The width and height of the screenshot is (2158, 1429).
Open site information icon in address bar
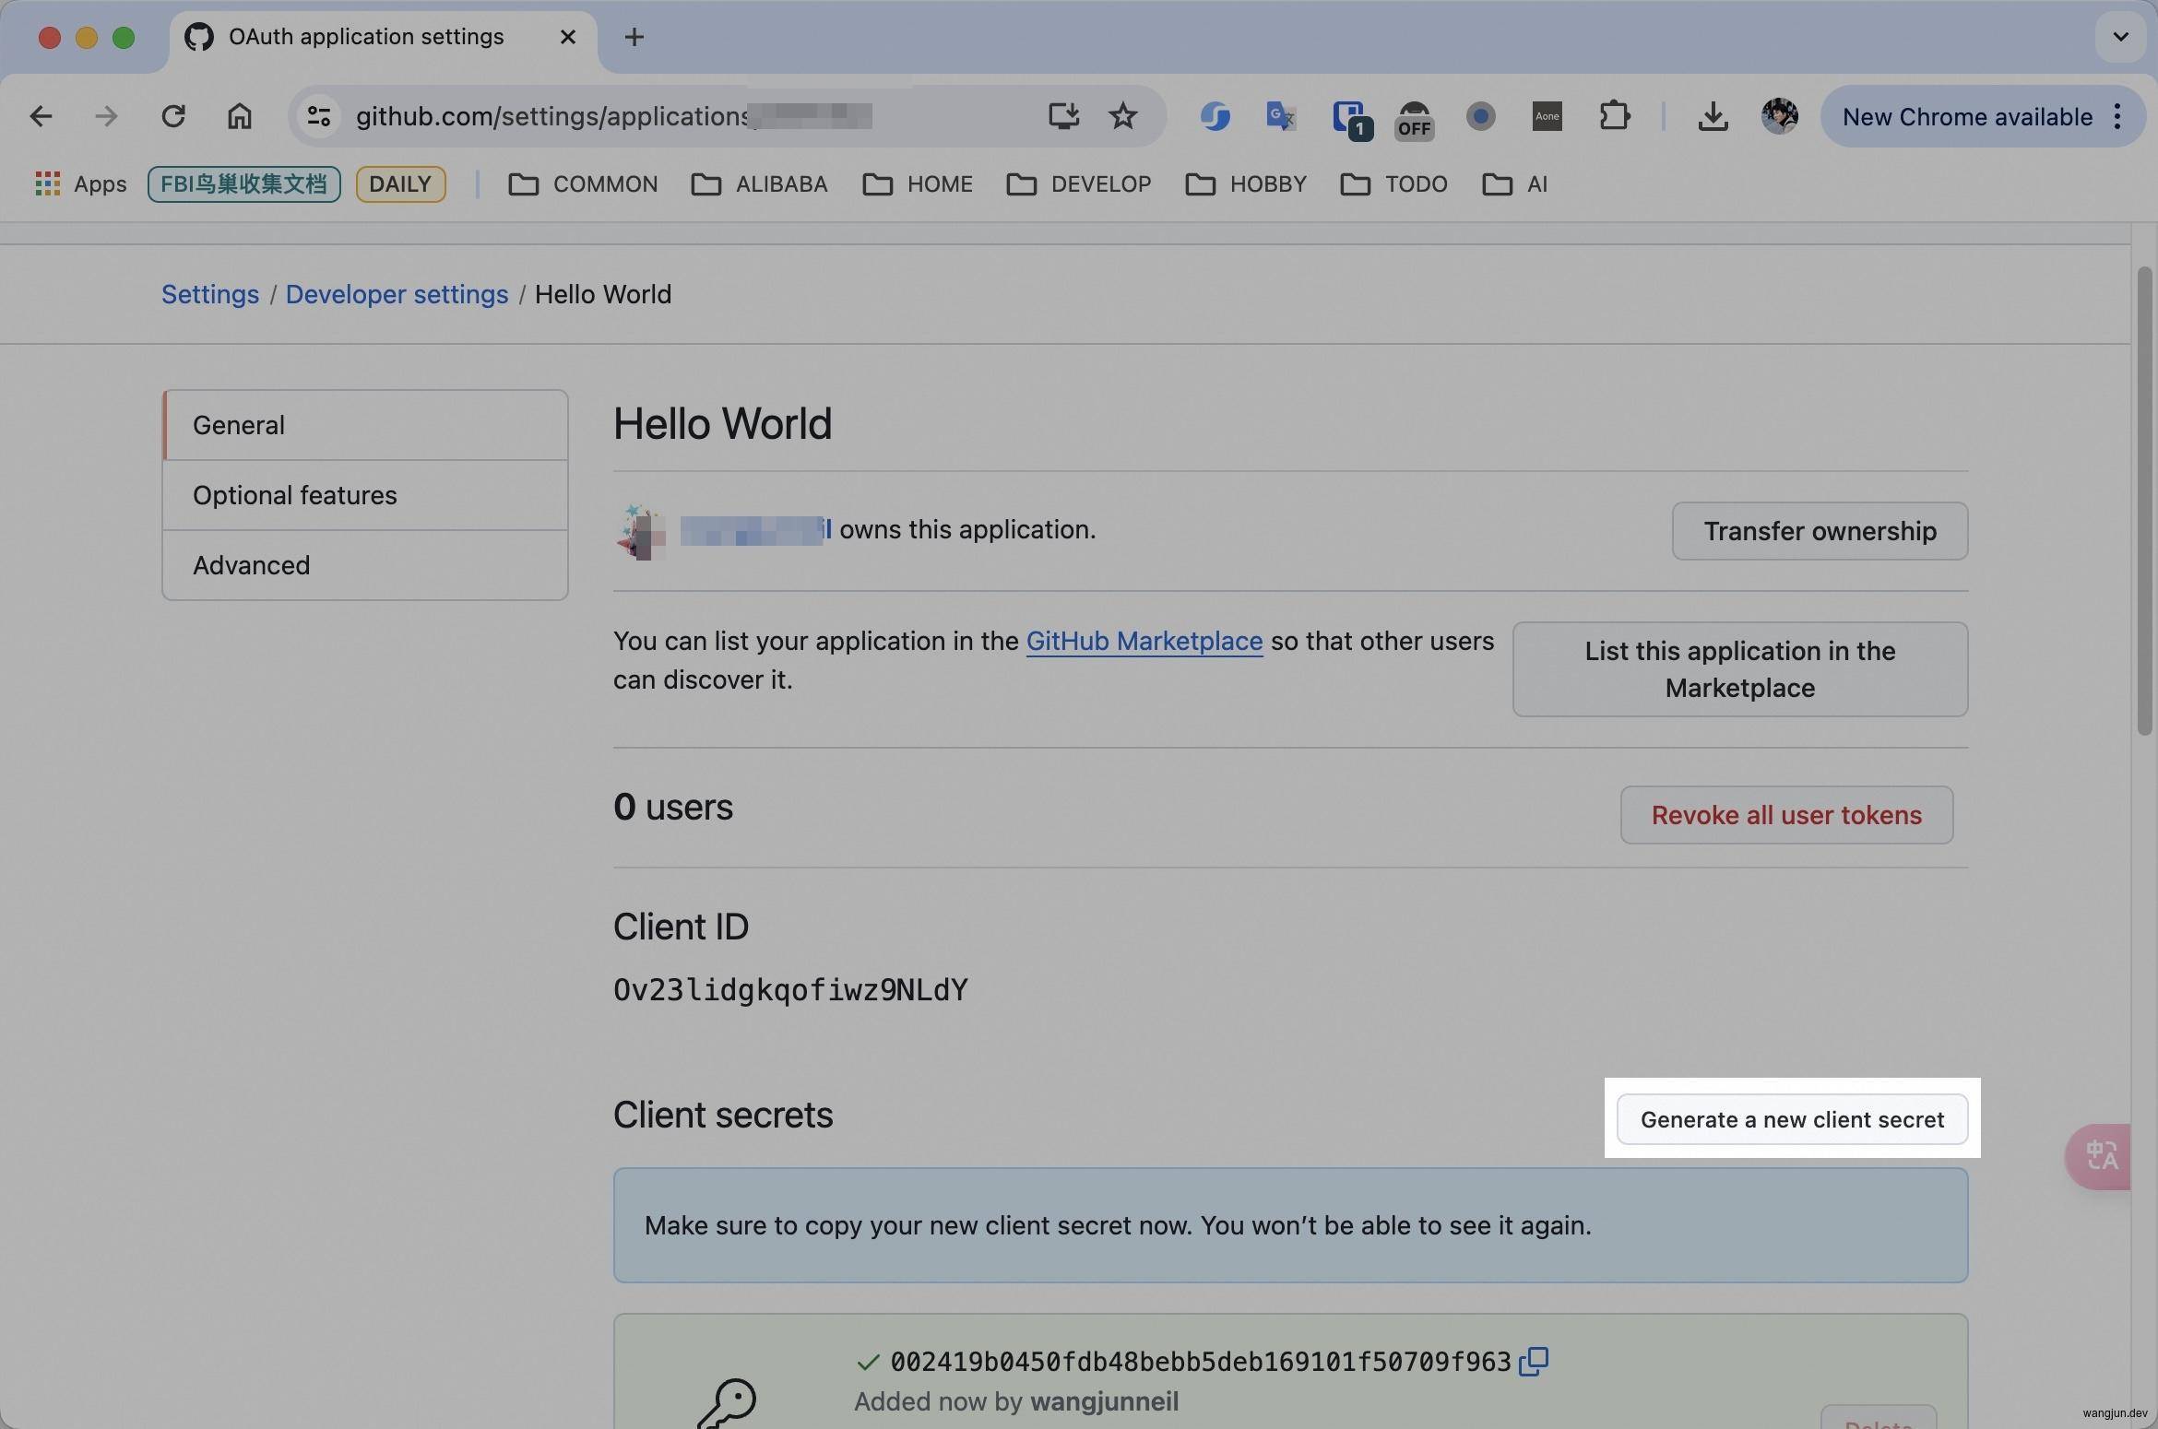pos(319,116)
